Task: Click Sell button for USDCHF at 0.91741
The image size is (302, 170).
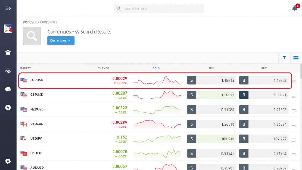Action: pos(212,153)
